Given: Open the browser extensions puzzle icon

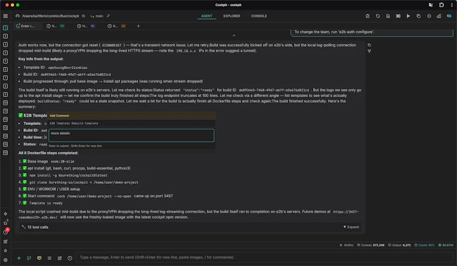Looking at the screenshot, I should click(441, 5).
